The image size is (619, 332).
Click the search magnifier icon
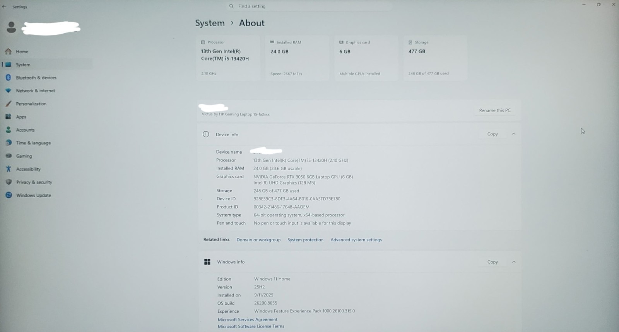point(231,6)
